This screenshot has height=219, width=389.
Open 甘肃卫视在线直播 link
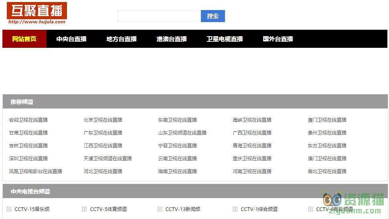(28, 133)
